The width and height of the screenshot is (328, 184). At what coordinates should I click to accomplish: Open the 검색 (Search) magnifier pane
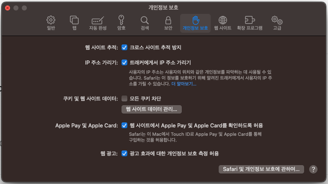click(145, 23)
